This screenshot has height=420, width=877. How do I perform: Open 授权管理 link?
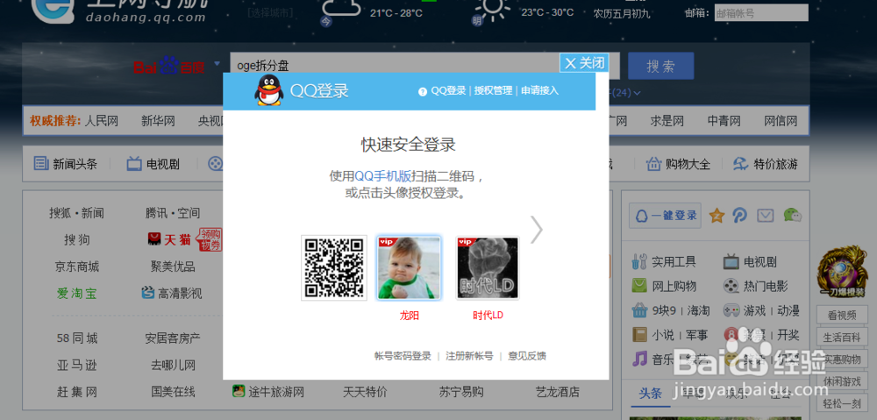pyautogui.click(x=493, y=90)
